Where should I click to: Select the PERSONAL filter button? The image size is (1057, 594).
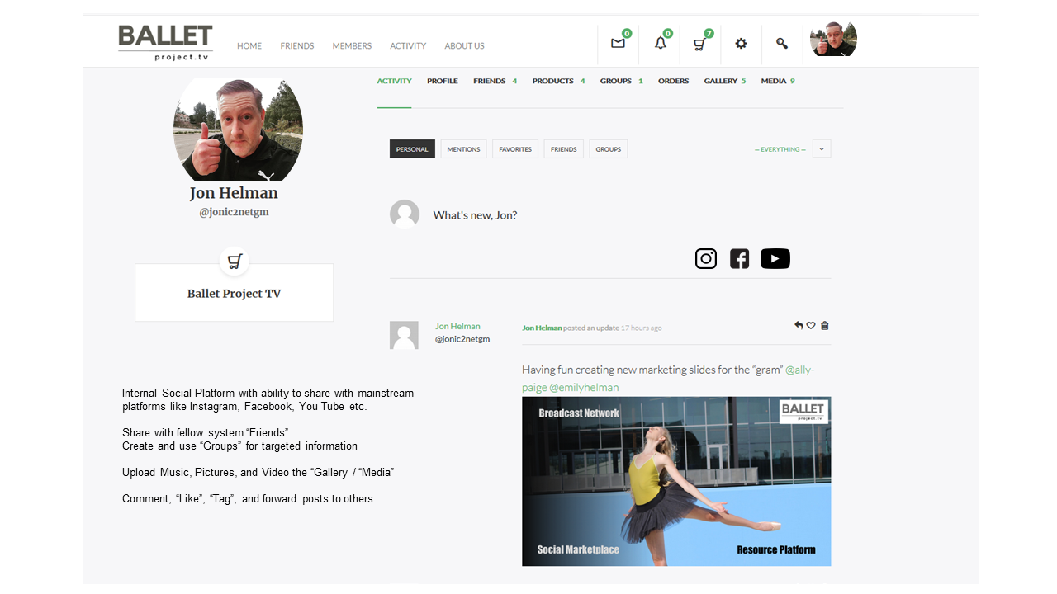point(412,149)
